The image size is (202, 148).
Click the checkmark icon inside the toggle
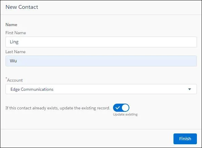click(x=117, y=108)
